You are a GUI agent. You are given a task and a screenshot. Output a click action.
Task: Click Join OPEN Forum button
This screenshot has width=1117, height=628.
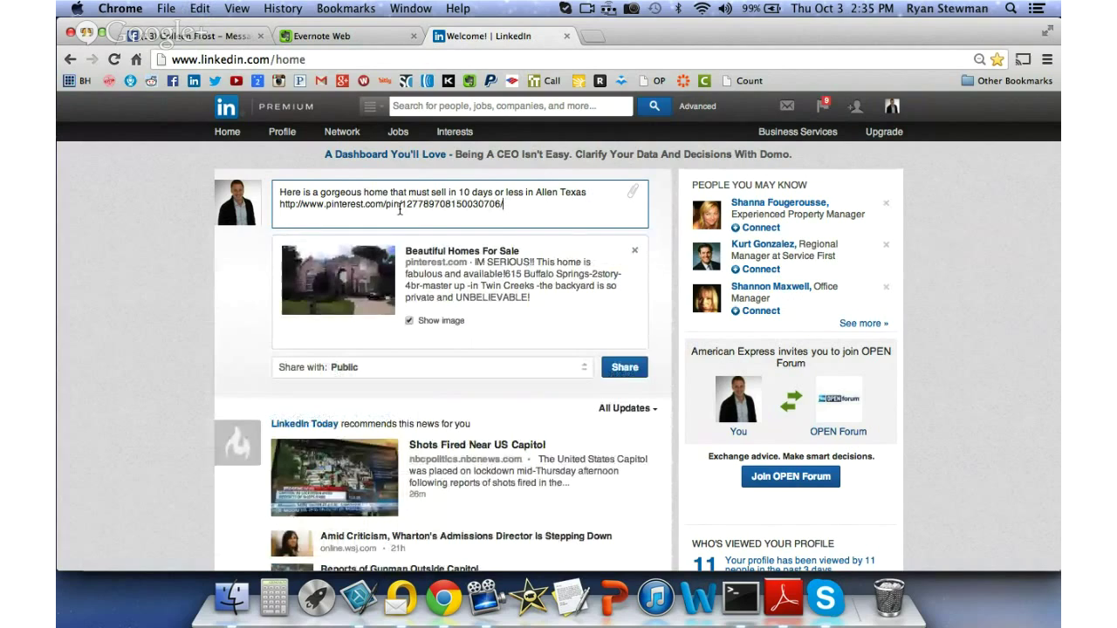click(791, 476)
